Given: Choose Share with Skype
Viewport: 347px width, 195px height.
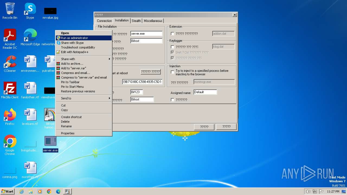Looking at the screenshot, I should pos(84,43).
